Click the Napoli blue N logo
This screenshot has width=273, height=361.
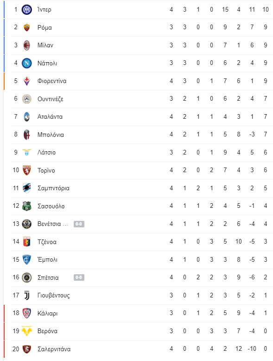(x=27, y=63)
